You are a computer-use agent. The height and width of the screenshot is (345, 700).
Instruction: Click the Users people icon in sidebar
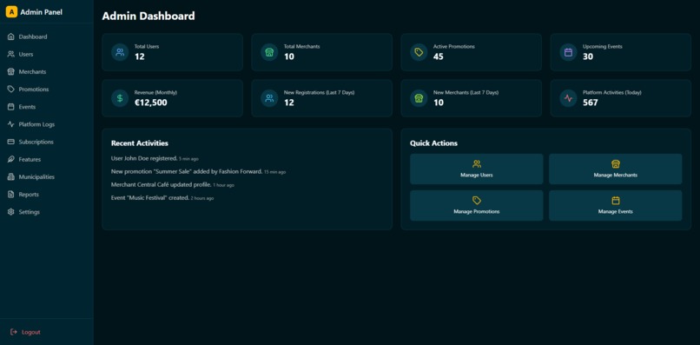coord(11,54)
